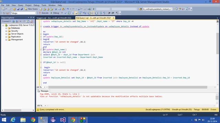Expand the Replication folder
Image resolution: width=220 pixels, height=123 pixels.
point(6,37)
